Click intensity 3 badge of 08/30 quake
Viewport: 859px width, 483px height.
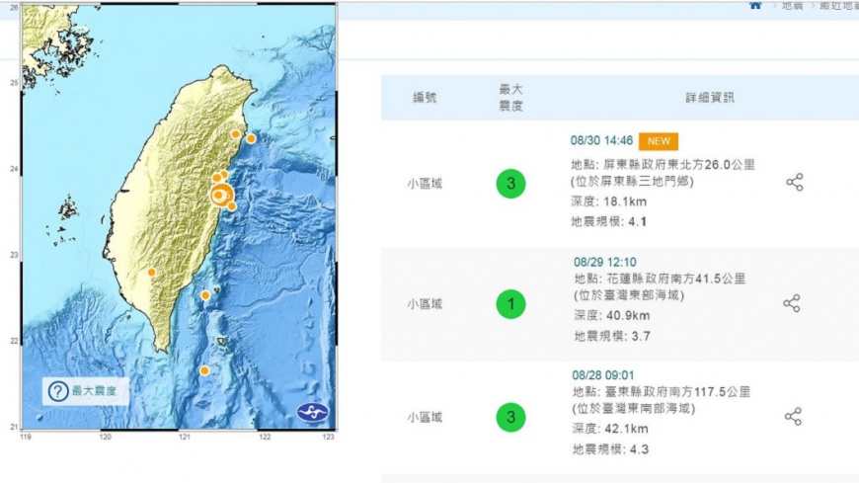click(510, 184)
